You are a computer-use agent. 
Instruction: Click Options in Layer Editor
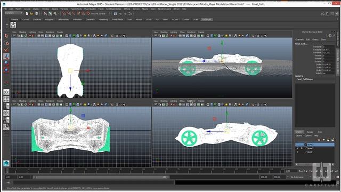point(308,135)
